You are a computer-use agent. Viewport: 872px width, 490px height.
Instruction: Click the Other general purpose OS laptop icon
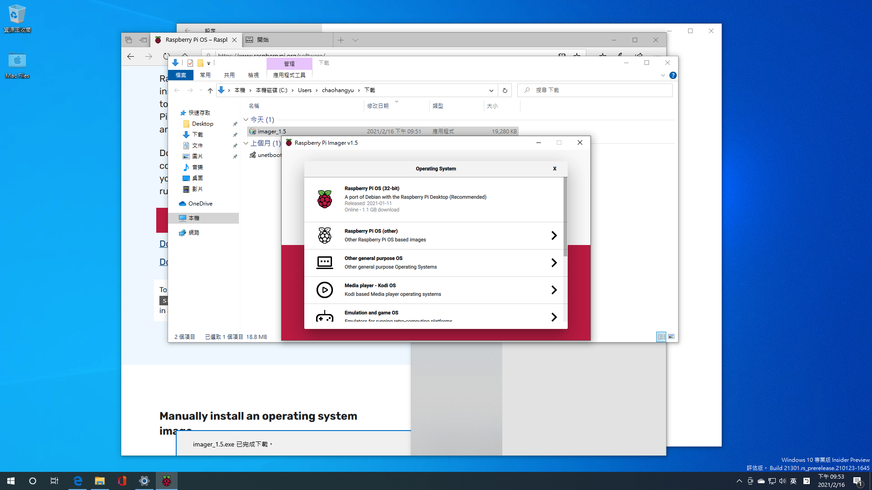(324, 263)
